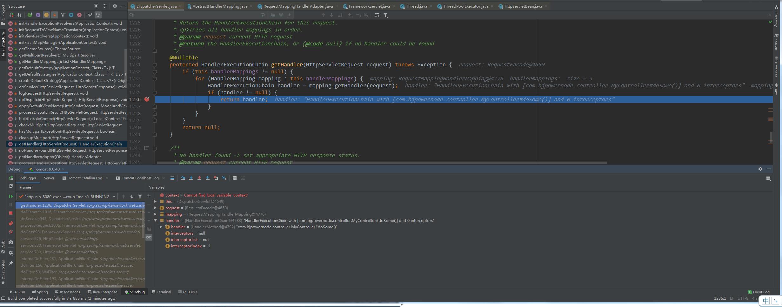This screenshot has height=307, width=782.
Task: Click the View Breakpoints red circles icon
Action: pos(11,224)
